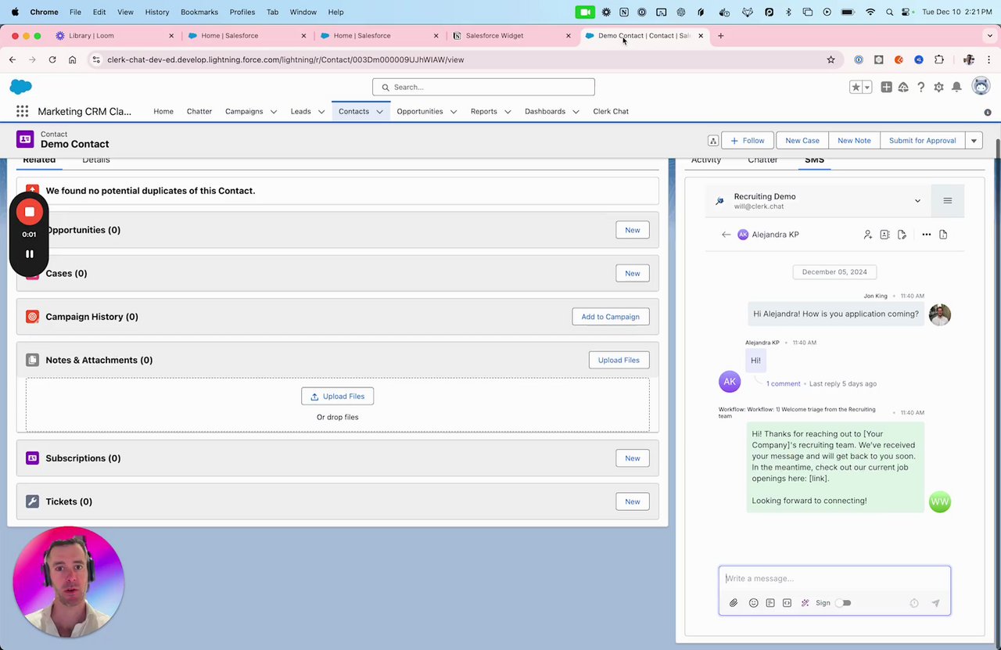The height and width of the screenshot is (650, 1001).
Task: Click the Salesforce cloud logo
Action: coord(21,87)
